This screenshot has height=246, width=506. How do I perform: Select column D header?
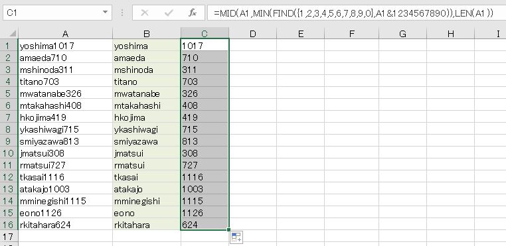pos(253,34)
